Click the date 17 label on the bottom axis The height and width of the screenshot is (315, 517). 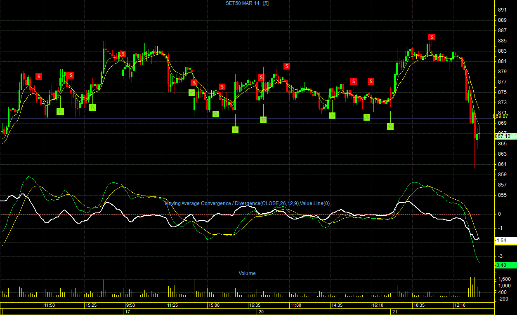click(x=127, y=312)
